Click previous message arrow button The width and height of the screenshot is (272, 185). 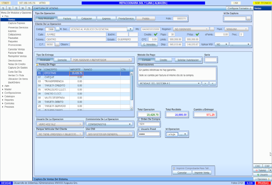click(x=213, y=83)
